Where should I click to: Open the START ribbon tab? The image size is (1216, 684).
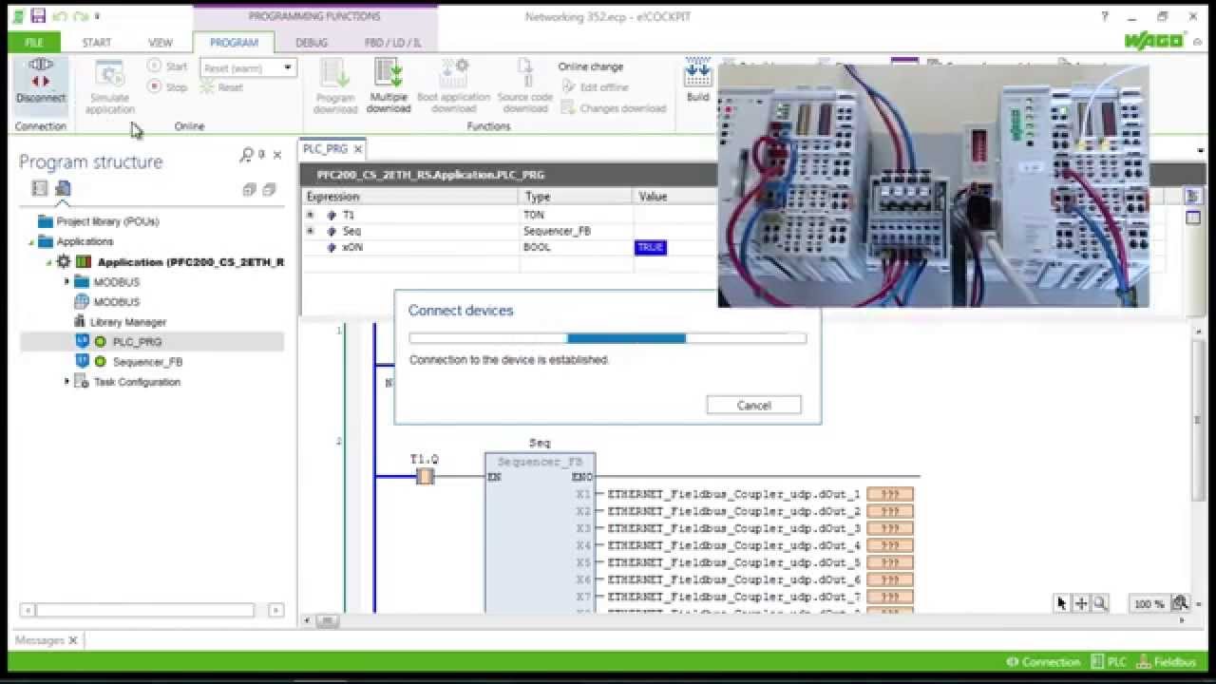[x=96, y=43]
